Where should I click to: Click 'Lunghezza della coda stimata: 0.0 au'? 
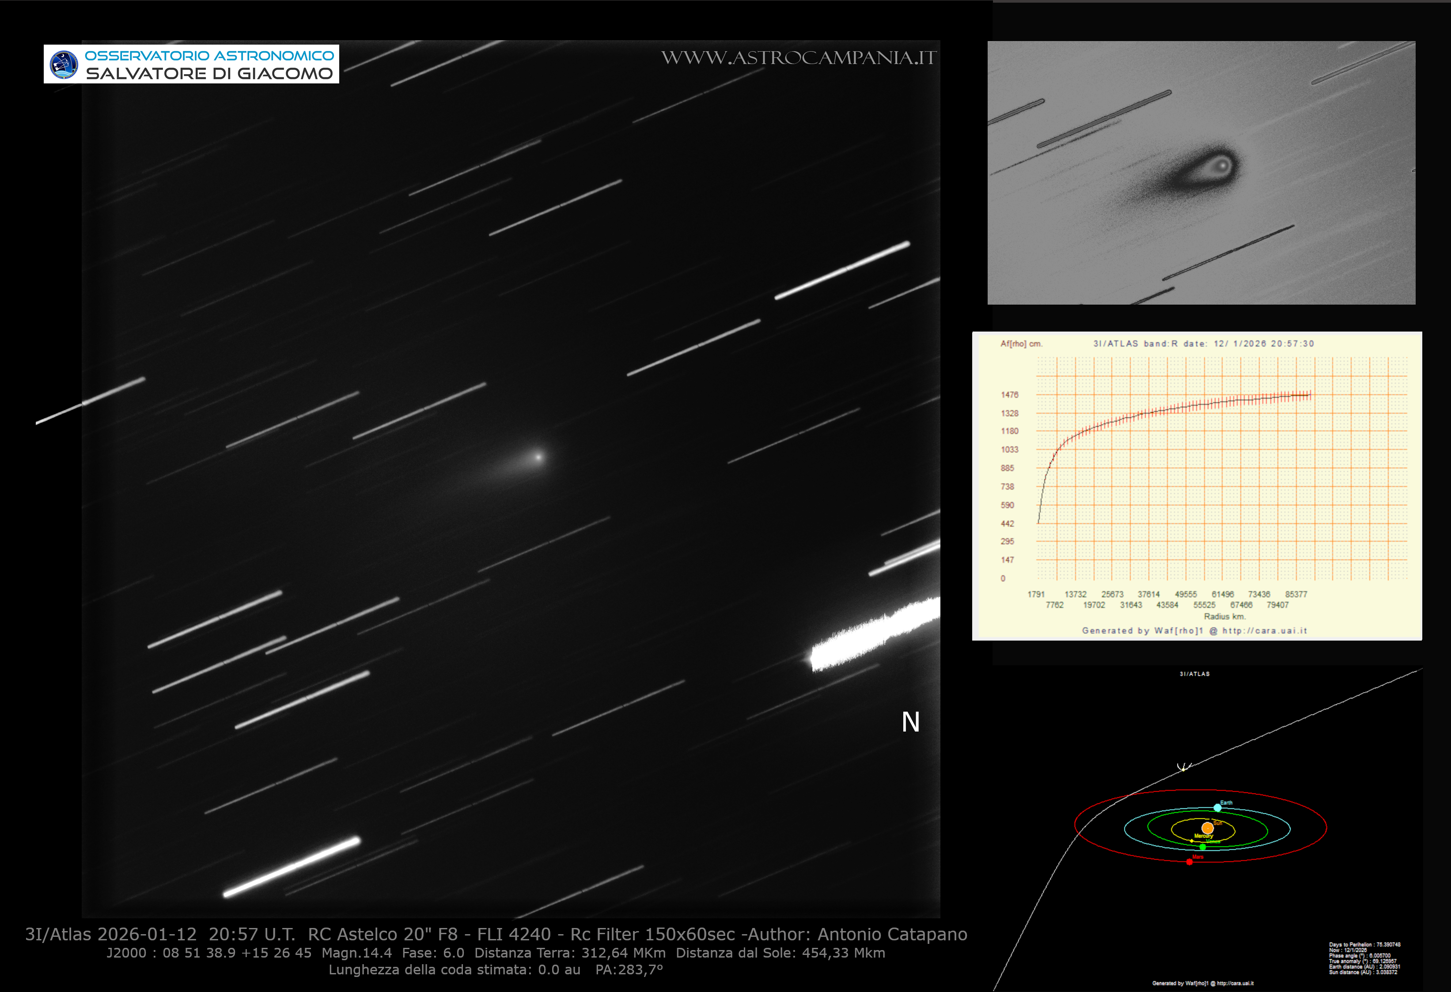[x=455, y=969]
